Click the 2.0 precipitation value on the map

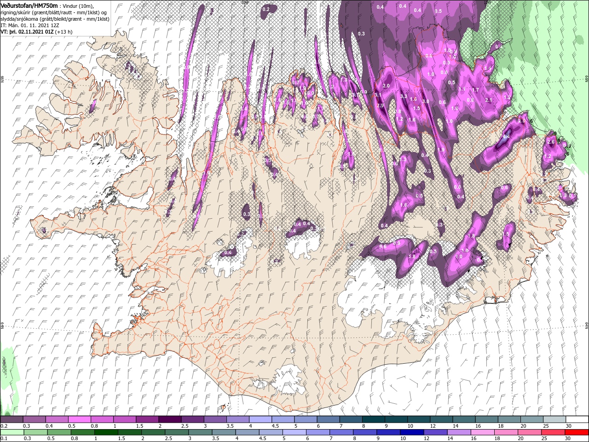386,86
